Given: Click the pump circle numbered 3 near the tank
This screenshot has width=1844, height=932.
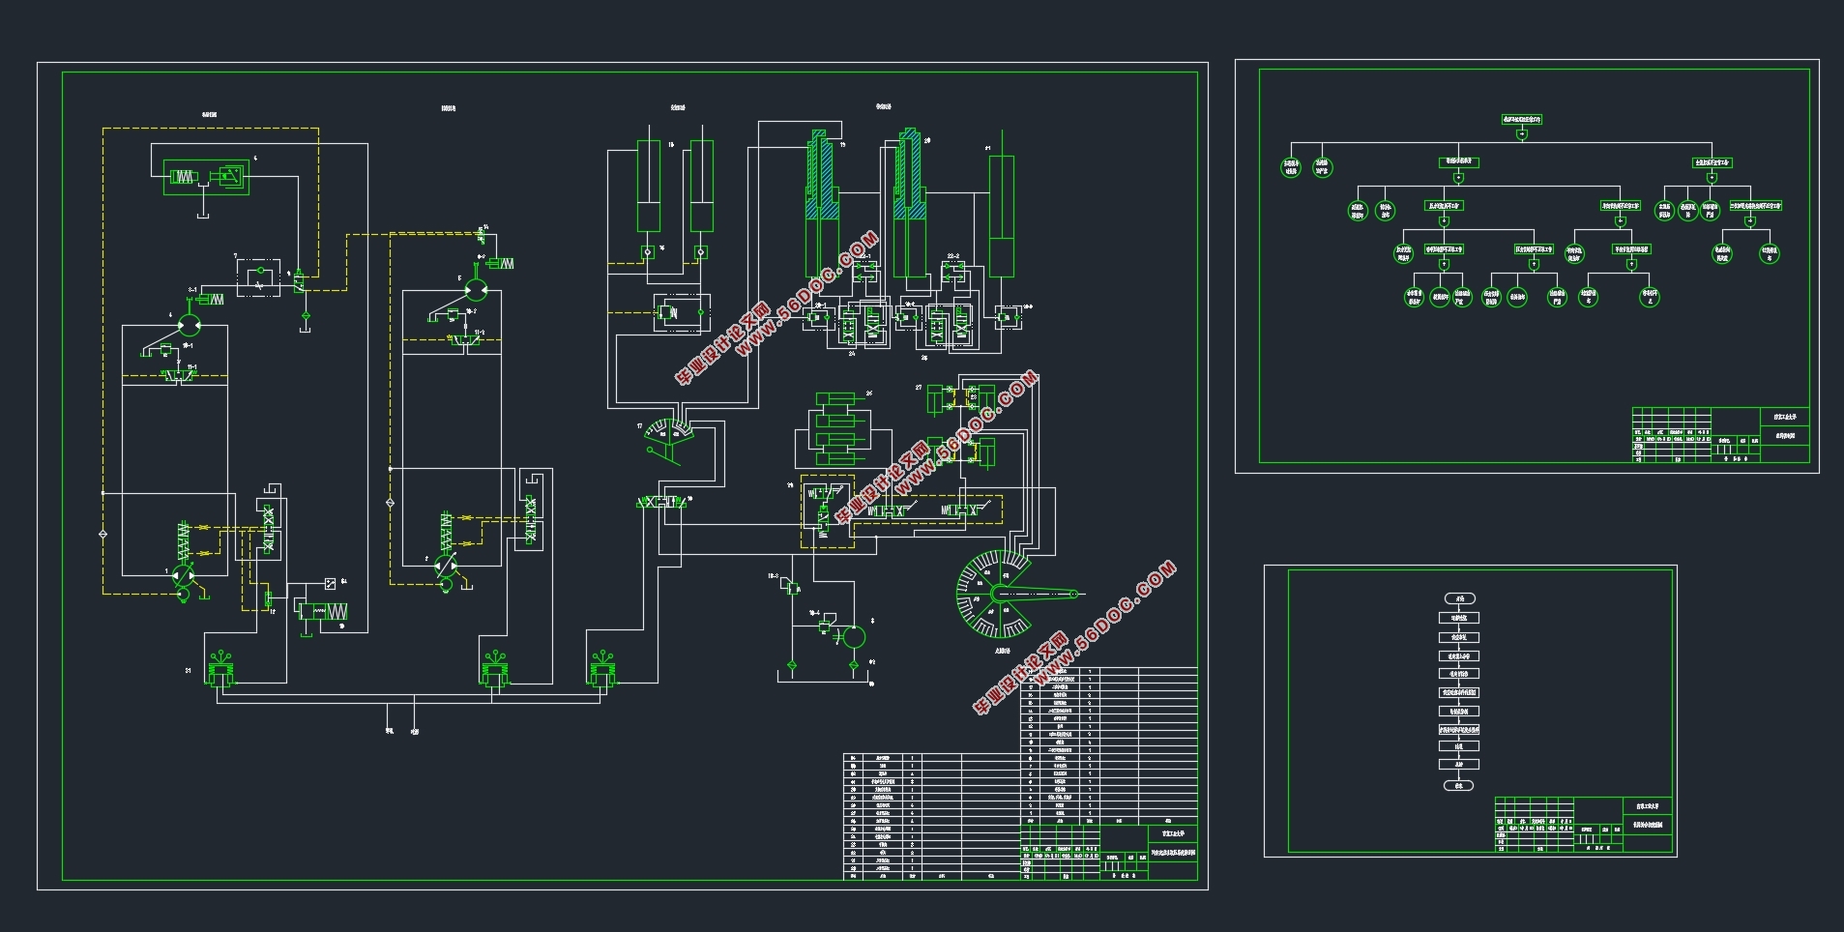Looking at the screenshot, I should 853,637.
